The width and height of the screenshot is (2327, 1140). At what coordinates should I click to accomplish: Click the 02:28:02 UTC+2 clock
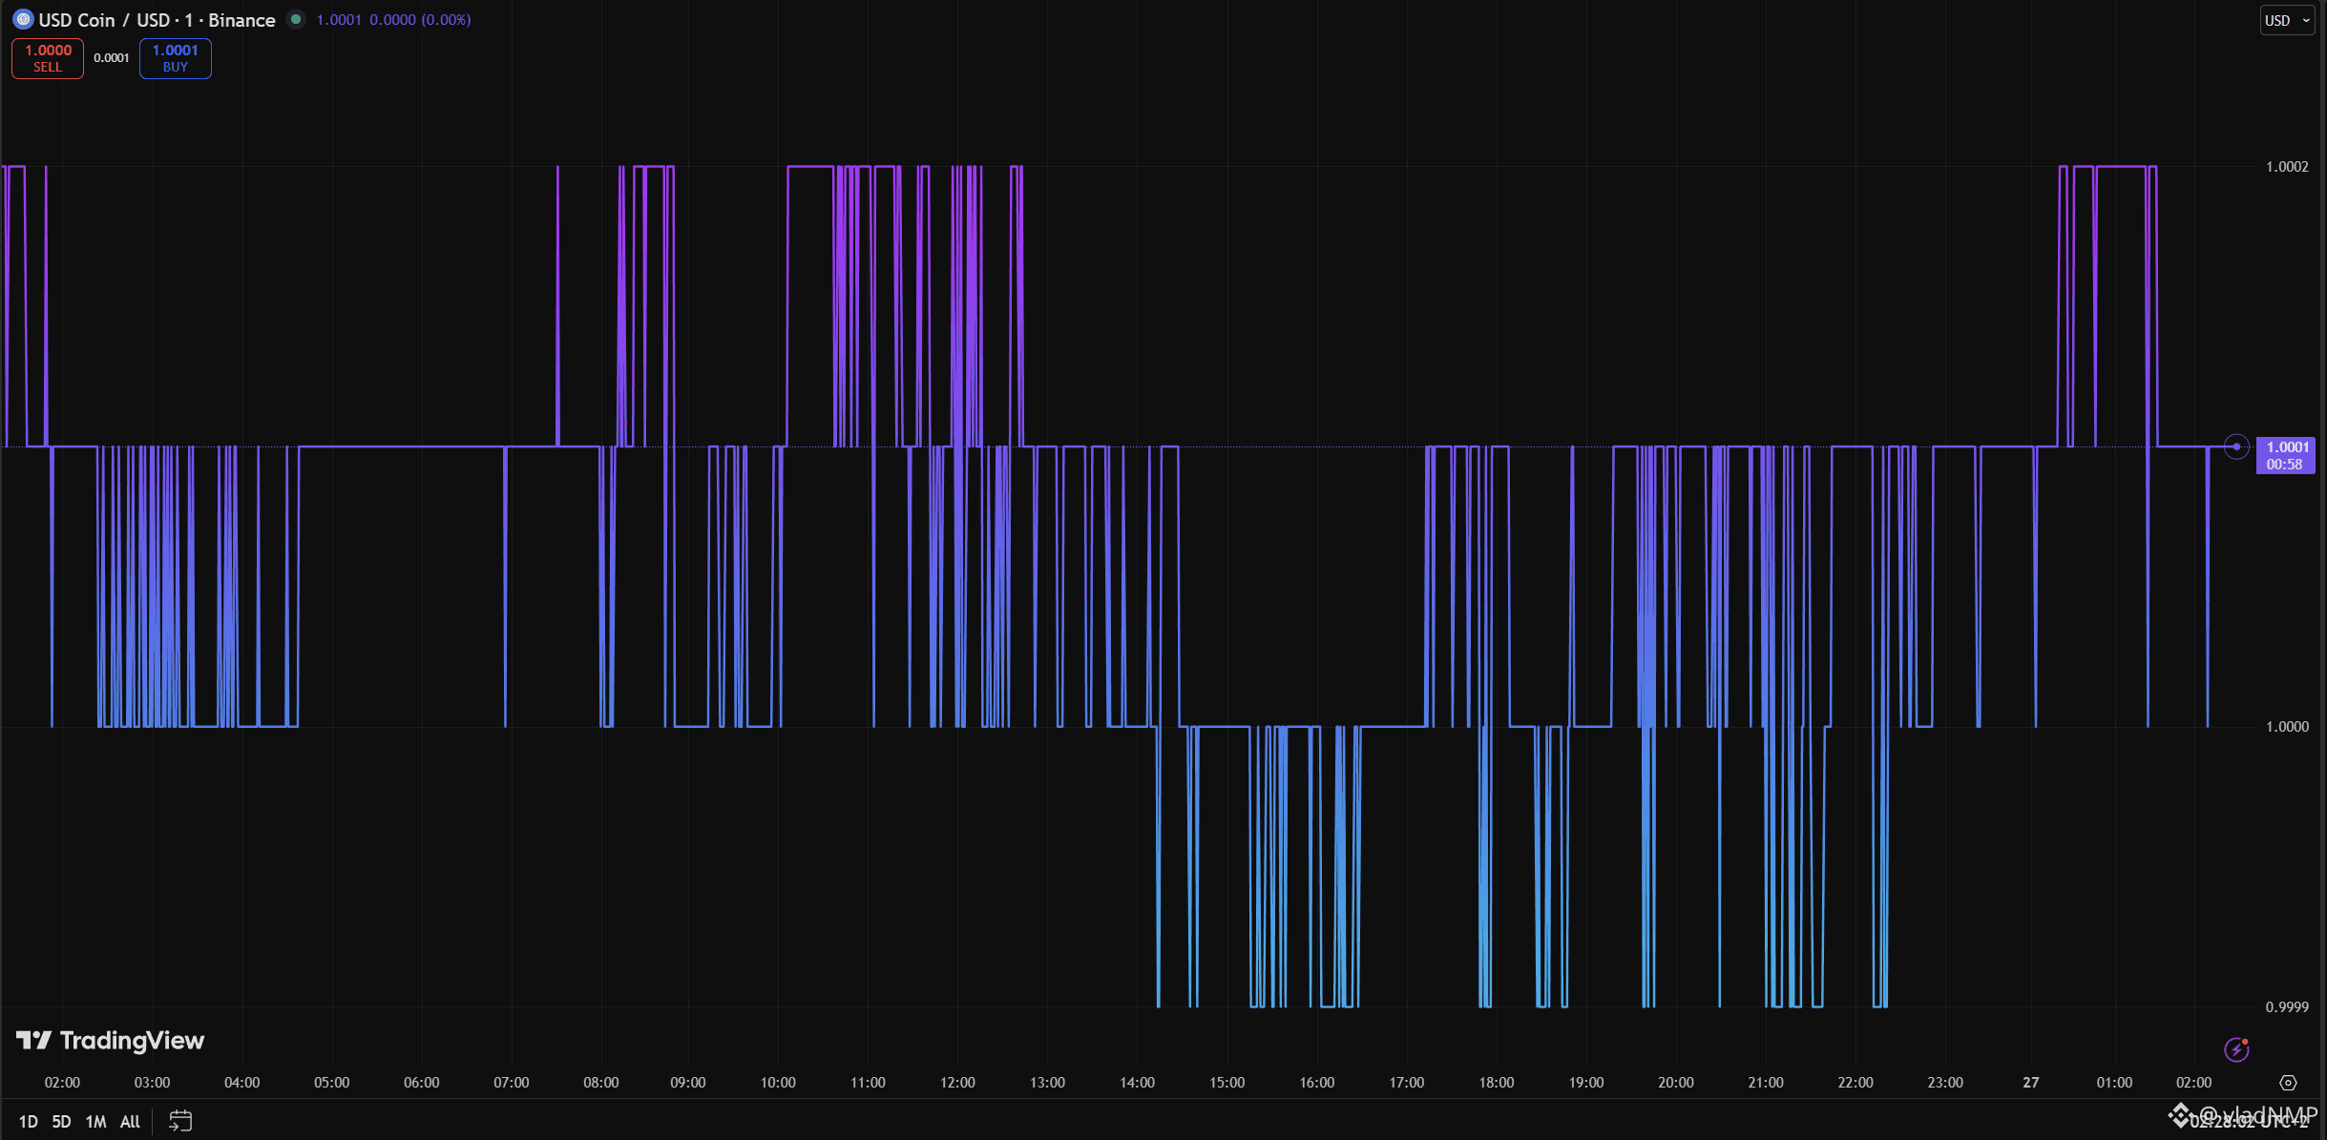point(2249,1123)
